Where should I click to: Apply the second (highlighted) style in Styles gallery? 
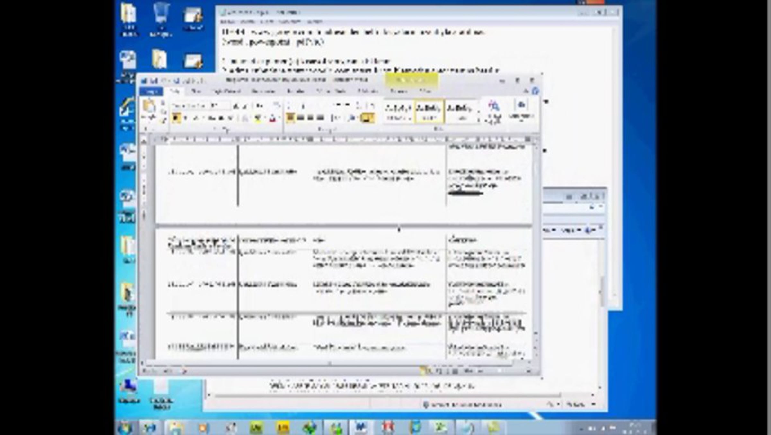[x=429, y=111]
